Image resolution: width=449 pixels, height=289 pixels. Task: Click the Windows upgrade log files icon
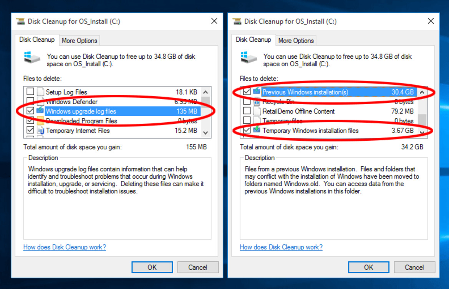[40, 110]
